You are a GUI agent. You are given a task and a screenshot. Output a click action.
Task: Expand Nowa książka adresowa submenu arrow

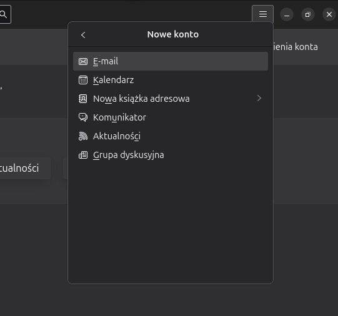pos(259,99)
